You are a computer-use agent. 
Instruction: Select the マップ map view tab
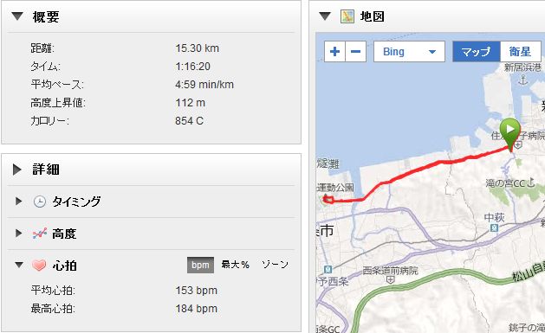tap(476, 52)
